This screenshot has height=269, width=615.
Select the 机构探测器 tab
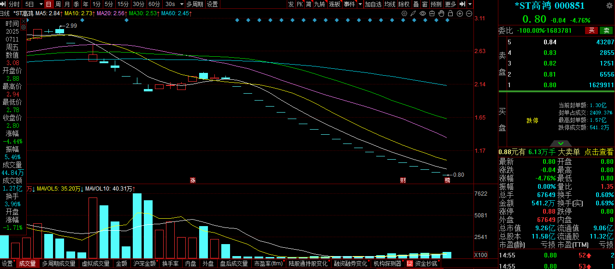[x=387, y=264]
